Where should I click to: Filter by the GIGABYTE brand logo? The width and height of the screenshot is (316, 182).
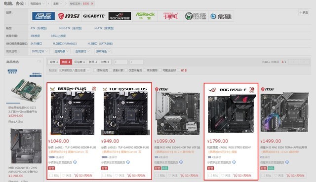(x=94, y=16)
